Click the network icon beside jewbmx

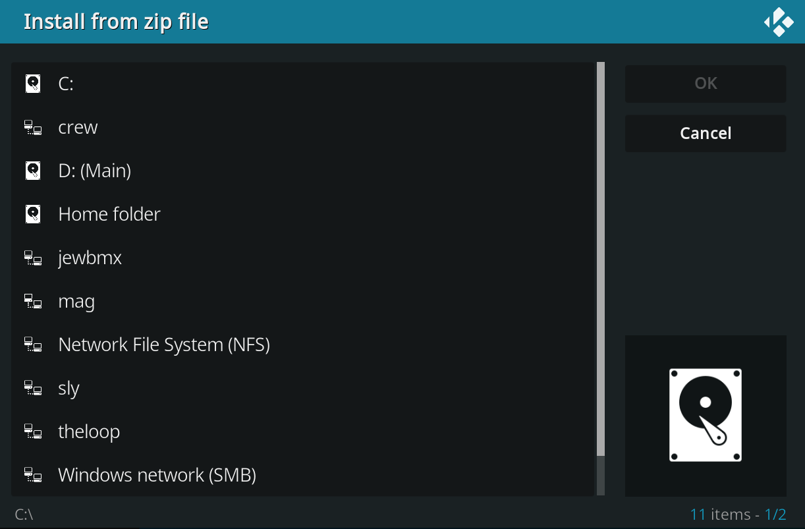33,258
